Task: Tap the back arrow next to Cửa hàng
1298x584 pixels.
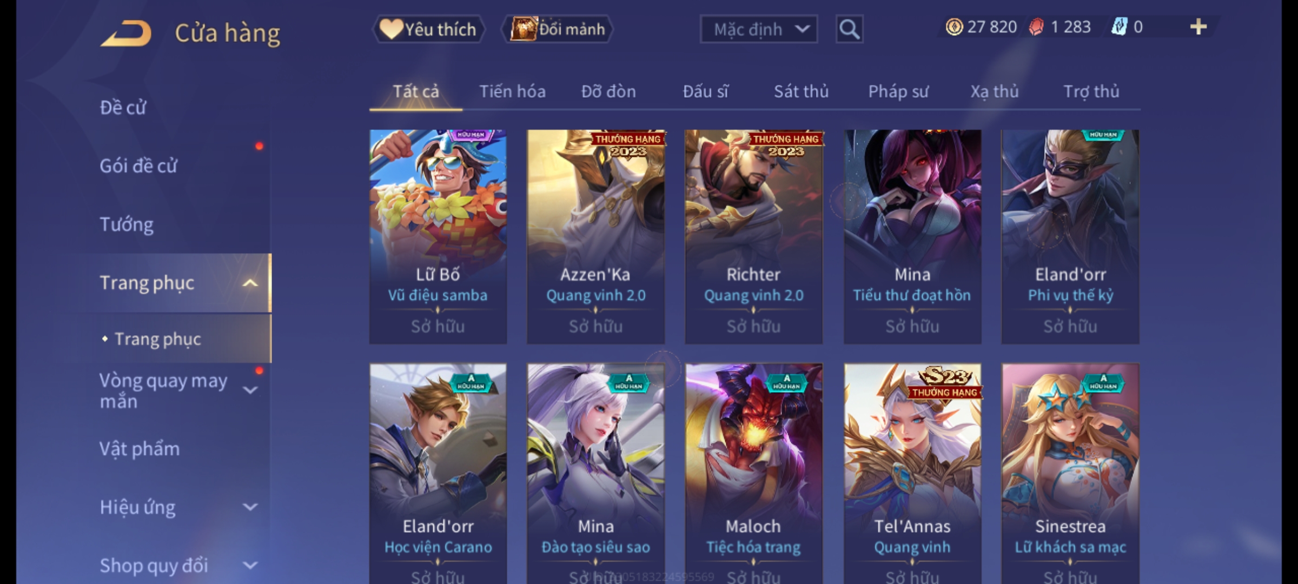Action: pos(125,34)
